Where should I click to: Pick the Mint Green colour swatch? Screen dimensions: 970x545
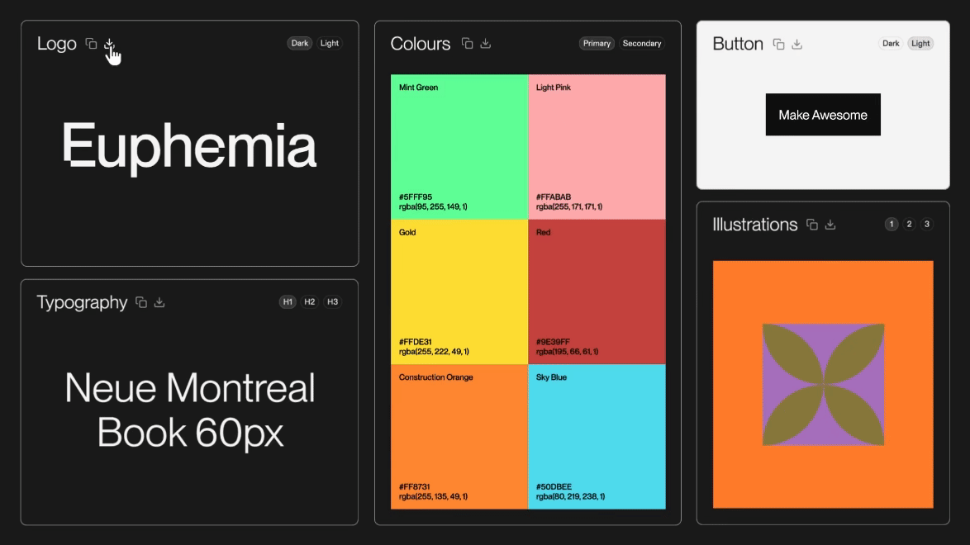tap(459, 146)
